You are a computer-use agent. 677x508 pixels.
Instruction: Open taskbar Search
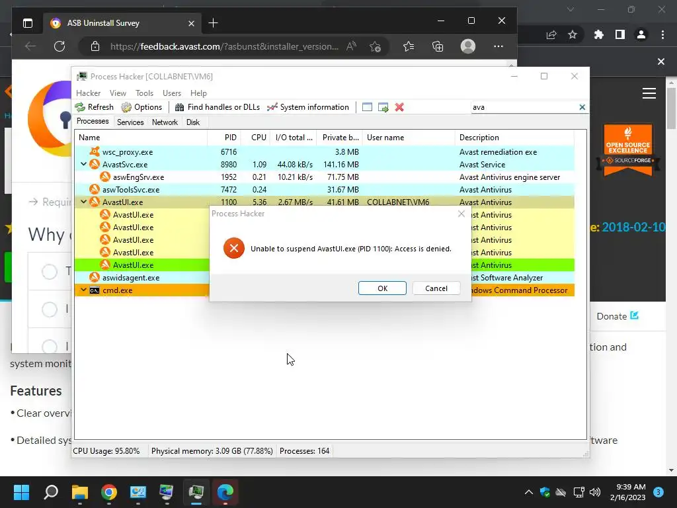pos(51,492)
